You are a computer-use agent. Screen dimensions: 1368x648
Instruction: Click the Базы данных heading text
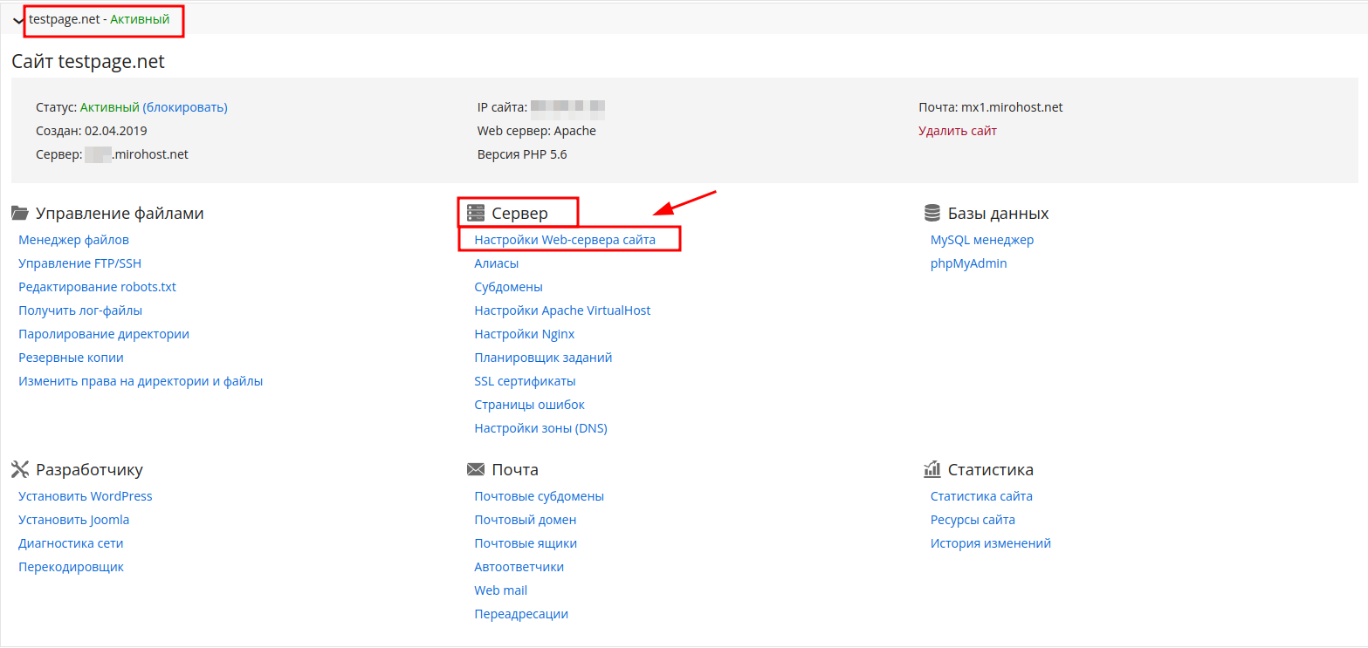pos(999,214)
